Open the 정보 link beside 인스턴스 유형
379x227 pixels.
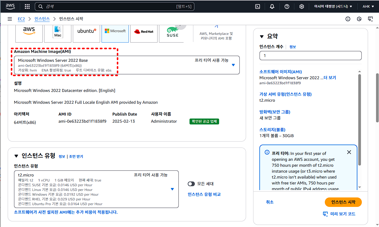point(62,157)
